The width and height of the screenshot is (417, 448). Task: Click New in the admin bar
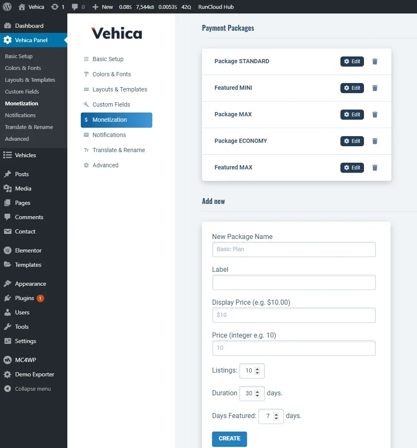[x=103, y=7]
